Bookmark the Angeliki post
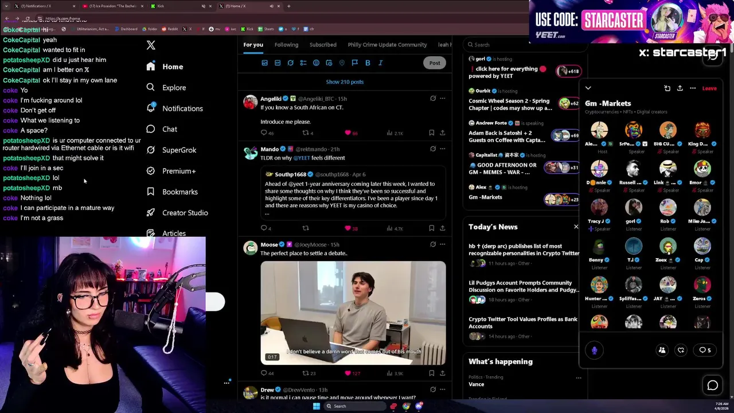The image size is (734, 413). click(432, 133)
